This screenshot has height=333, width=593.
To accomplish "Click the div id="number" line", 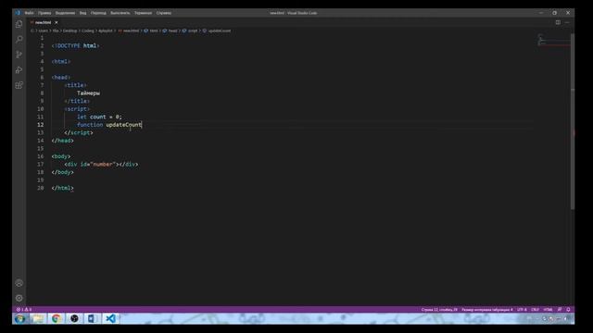I will click(101, 165).
